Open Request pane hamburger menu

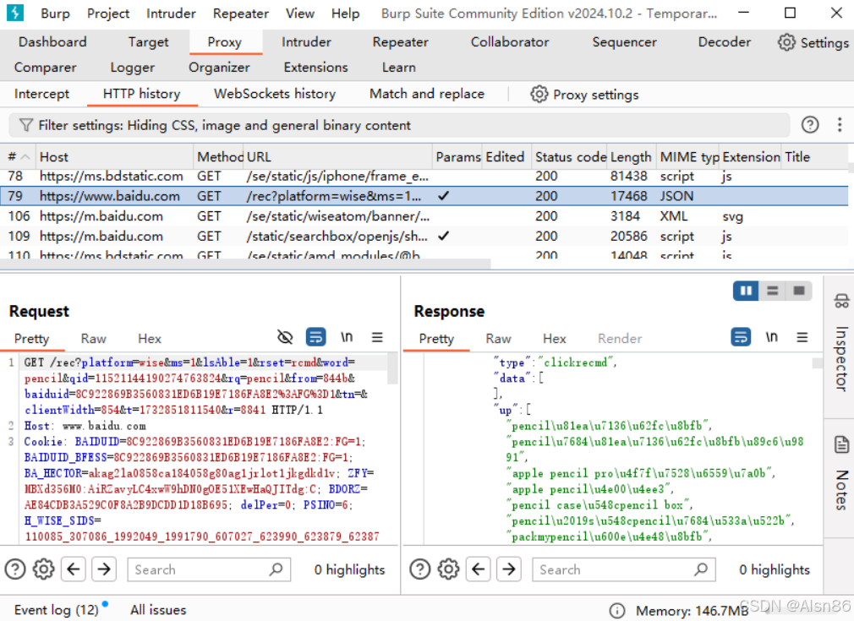[377, 337]
